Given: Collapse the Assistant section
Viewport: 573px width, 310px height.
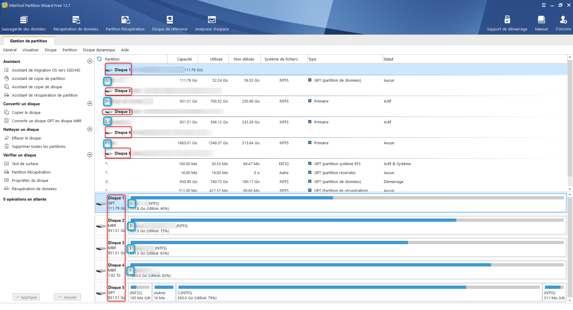Looking at the screenshot, I should tap(90, 61).
